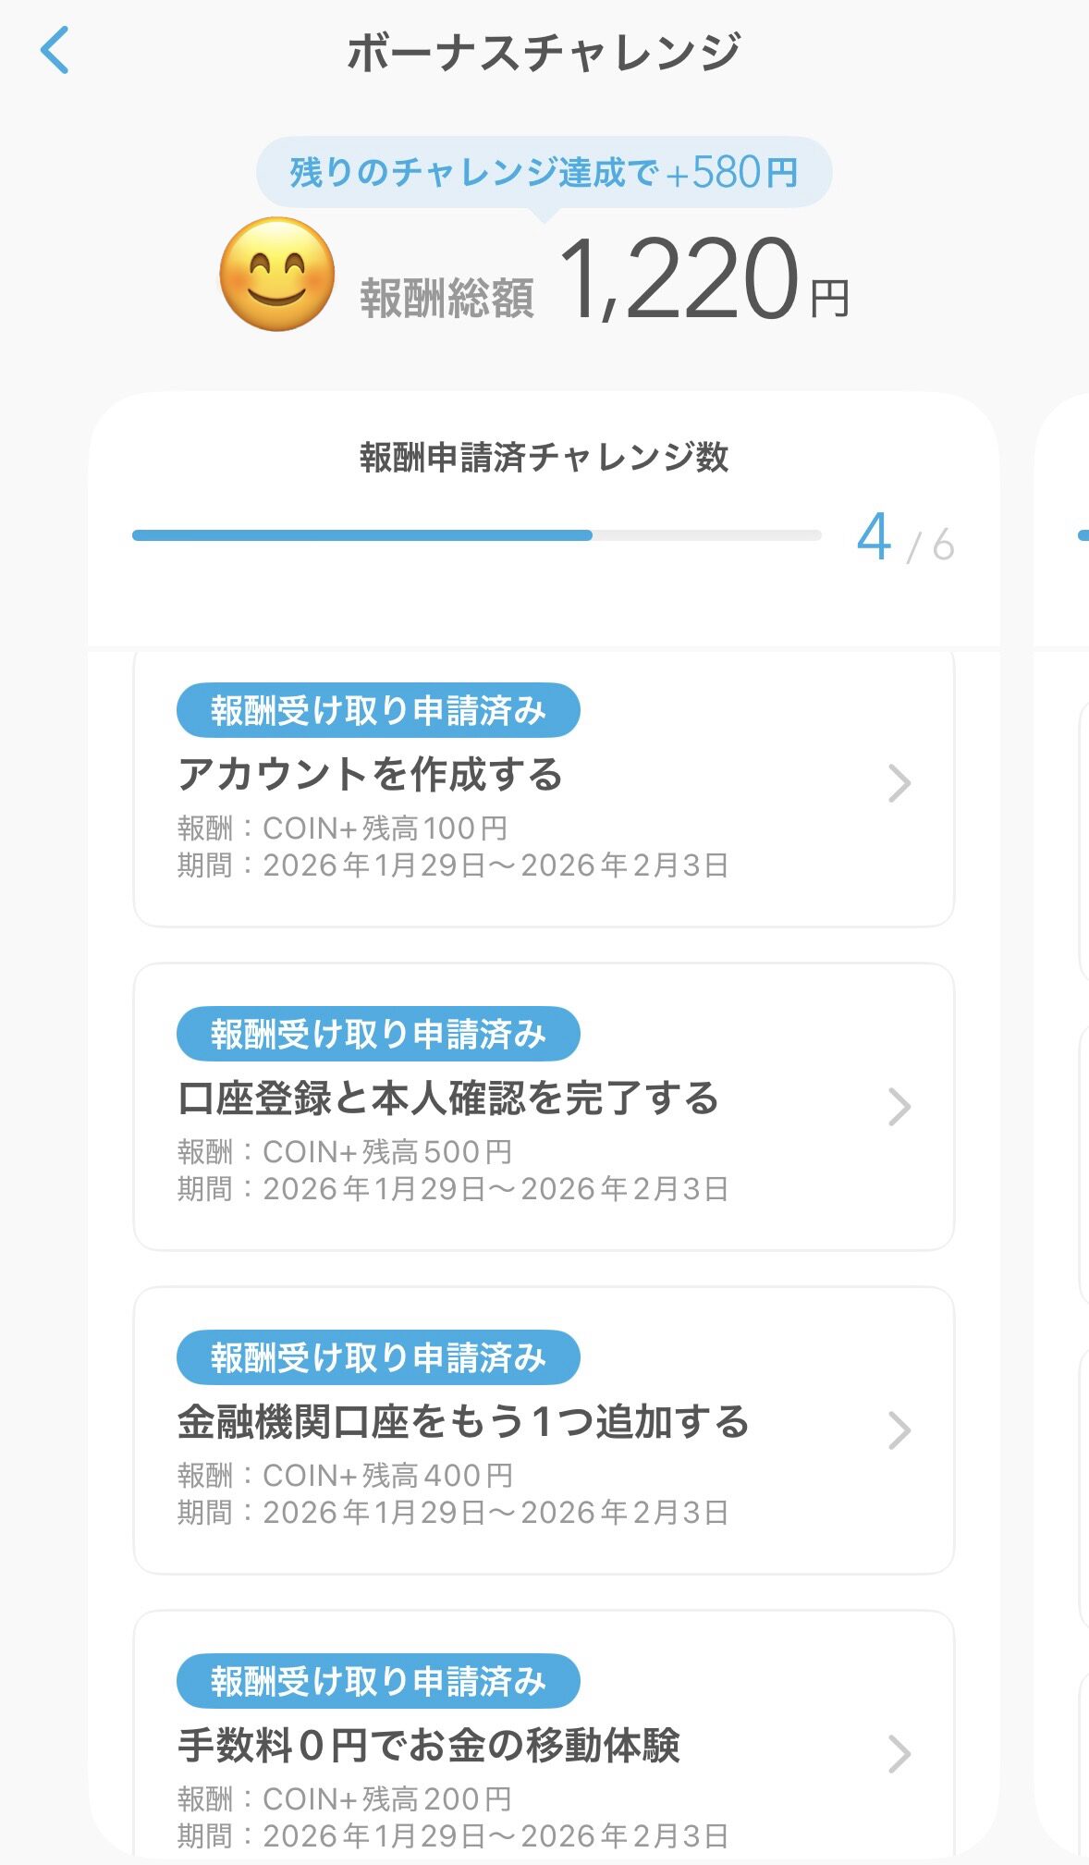
Task: Click the 4 / 6 challenge counter
Action: tap(905, 539)
